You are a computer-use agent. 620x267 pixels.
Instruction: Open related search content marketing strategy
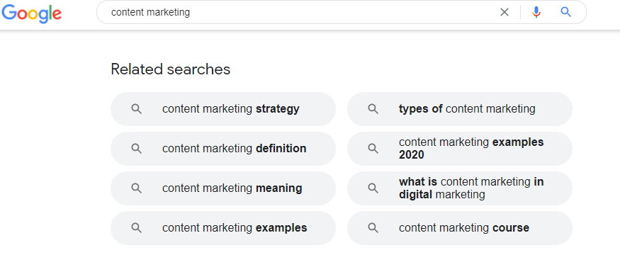point(223,109)
